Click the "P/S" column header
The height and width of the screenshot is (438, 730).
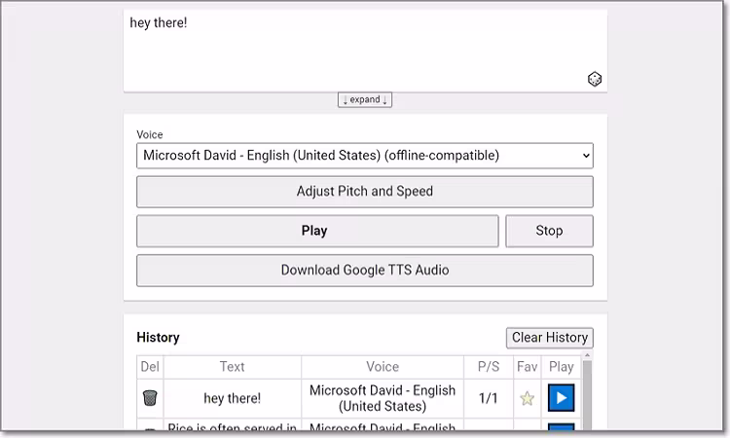coord(488,367)
